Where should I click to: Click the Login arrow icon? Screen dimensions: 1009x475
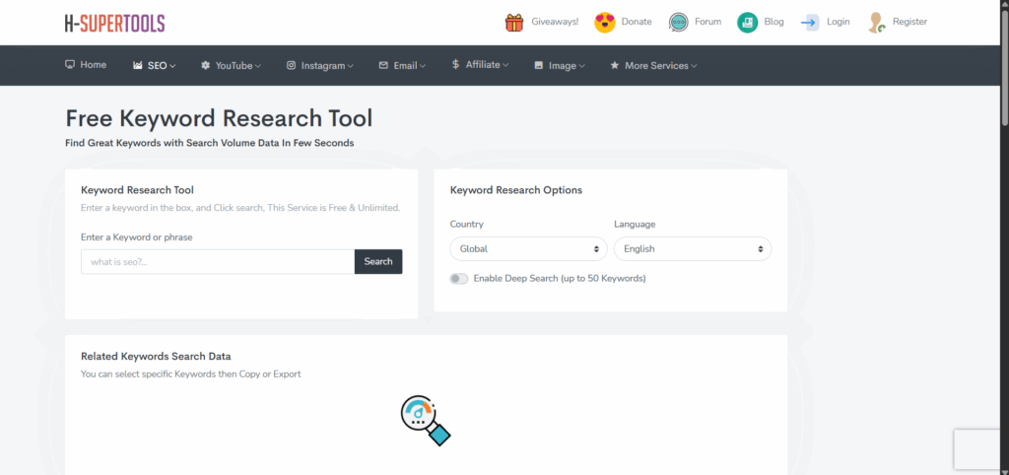click(810, 22)
